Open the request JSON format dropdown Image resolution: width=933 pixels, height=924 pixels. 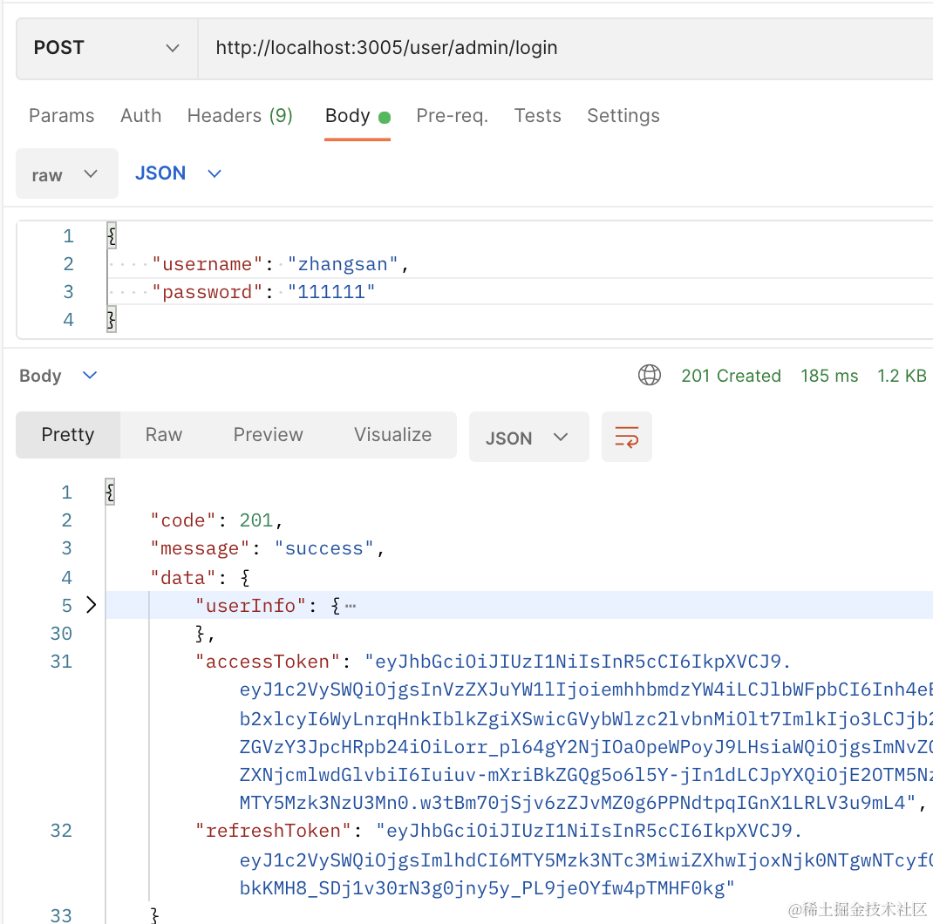coord(178,173)
